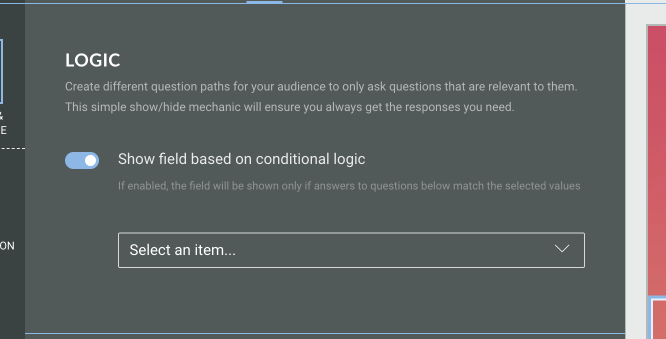Click the blue tab indicator at the panel top

coord(264,2)
